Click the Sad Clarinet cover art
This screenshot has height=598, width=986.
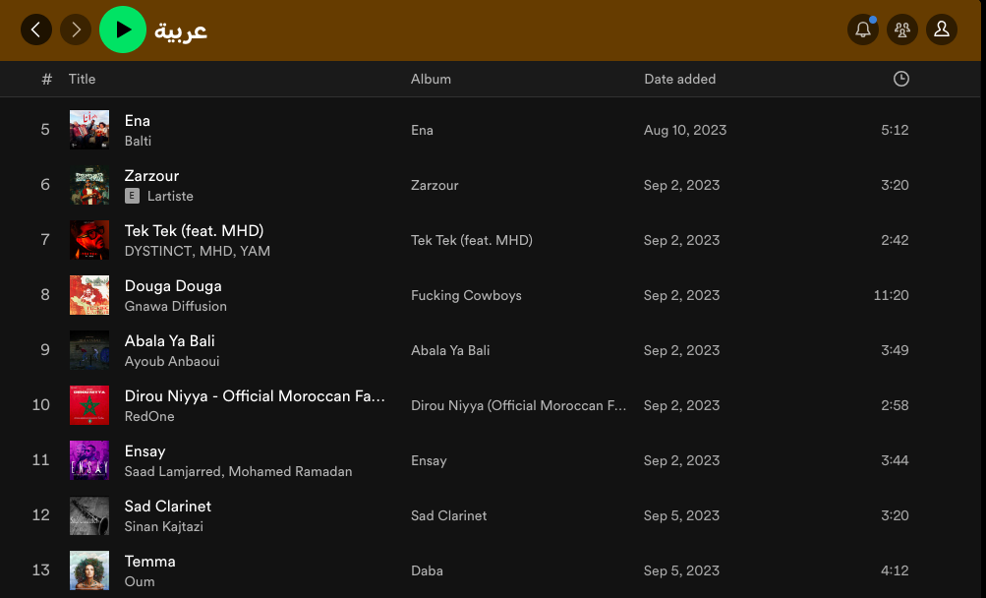click(89, 515)
